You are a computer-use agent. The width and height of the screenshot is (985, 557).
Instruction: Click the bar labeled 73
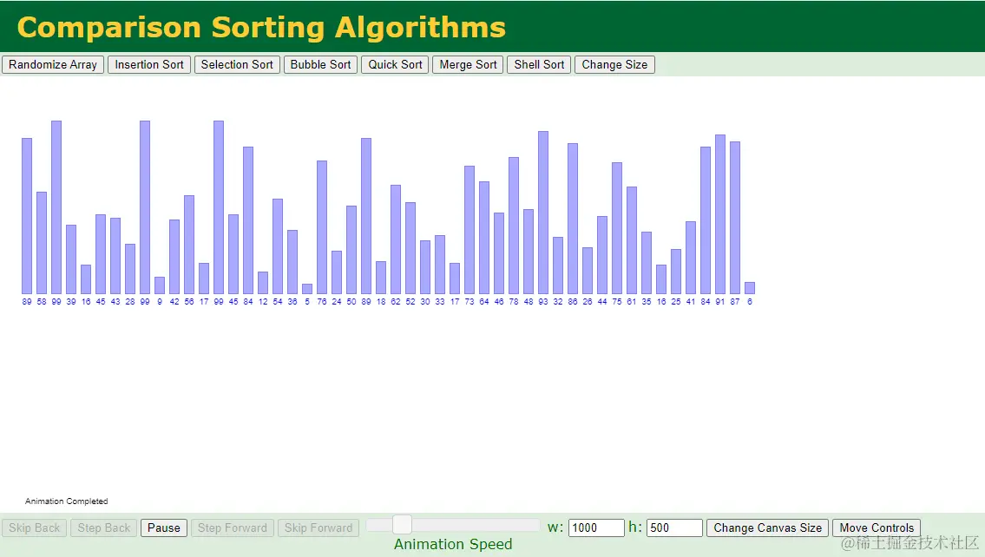[x=470, y=230]
